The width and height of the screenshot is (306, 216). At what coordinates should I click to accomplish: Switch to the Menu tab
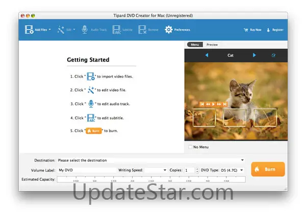(195, 45)
